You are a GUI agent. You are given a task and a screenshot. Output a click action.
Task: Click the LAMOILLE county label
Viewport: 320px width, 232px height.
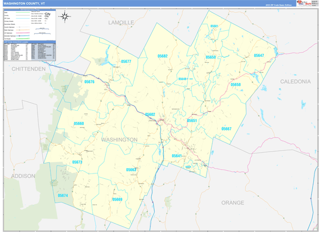(x=121, y=23)
